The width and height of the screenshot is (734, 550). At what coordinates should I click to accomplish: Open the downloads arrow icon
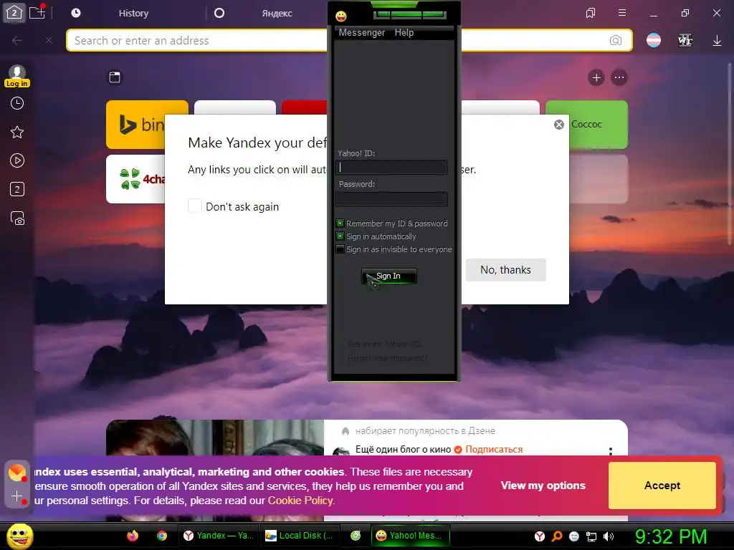click(717, 41)
